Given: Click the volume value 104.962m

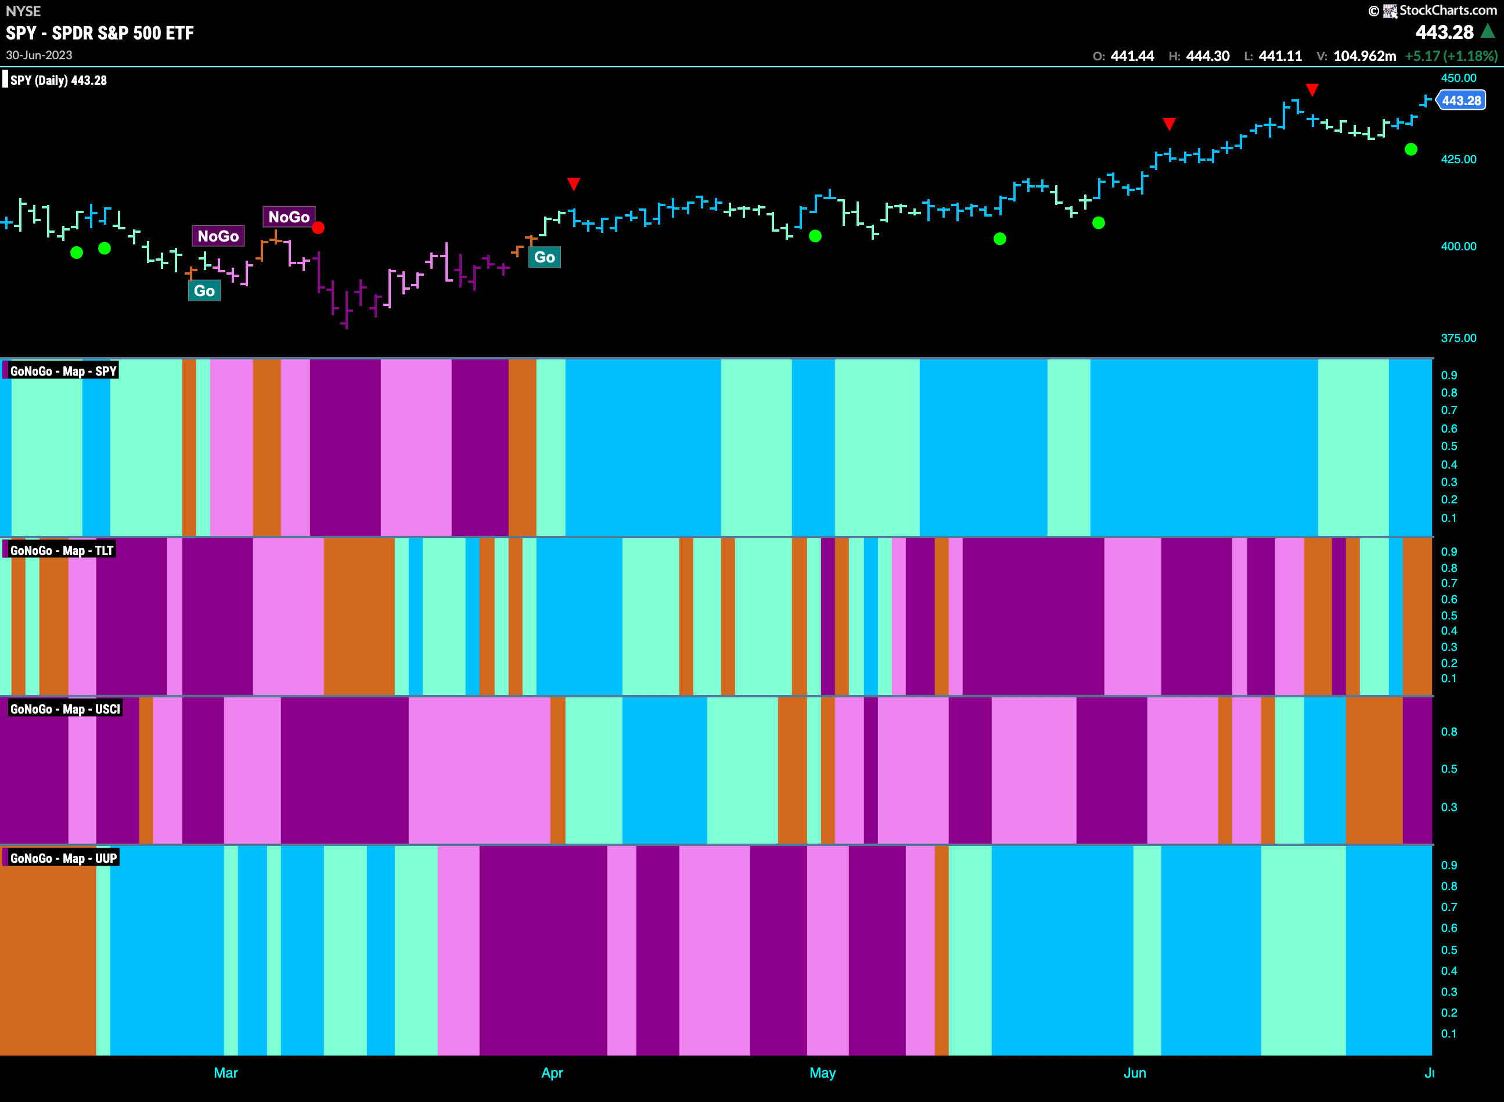Looking at the screenshot, I should [x=1365, y=56].
